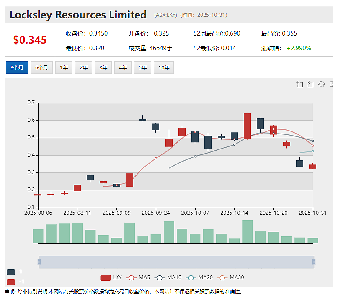Screen dimensions: 338x303
Task: Click the 最低价 0.320 text
Action: point(85,48)
